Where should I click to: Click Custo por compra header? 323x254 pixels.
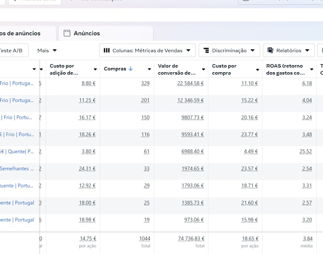tap(224, 69)
